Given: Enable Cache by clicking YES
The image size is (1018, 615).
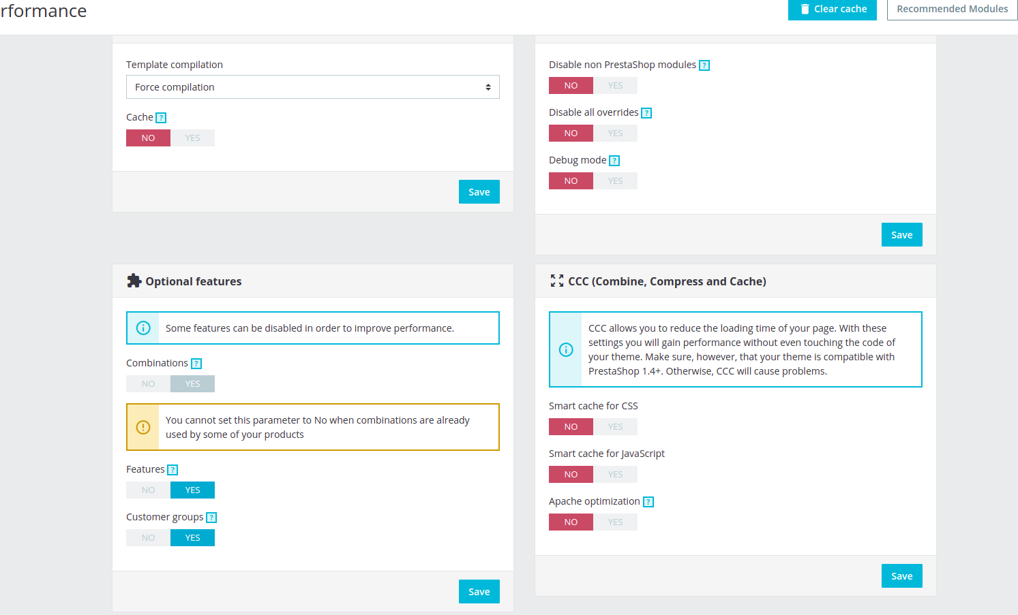Looking at the screenshot, I should point(193,138).
